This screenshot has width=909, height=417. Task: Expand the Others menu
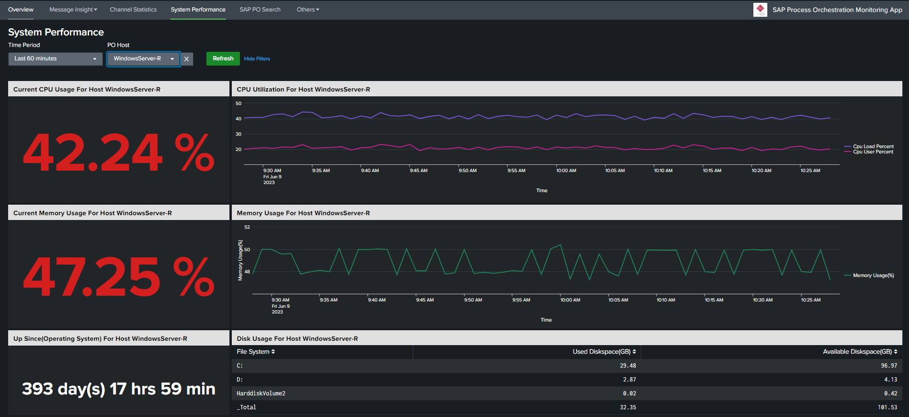[308, 10]
